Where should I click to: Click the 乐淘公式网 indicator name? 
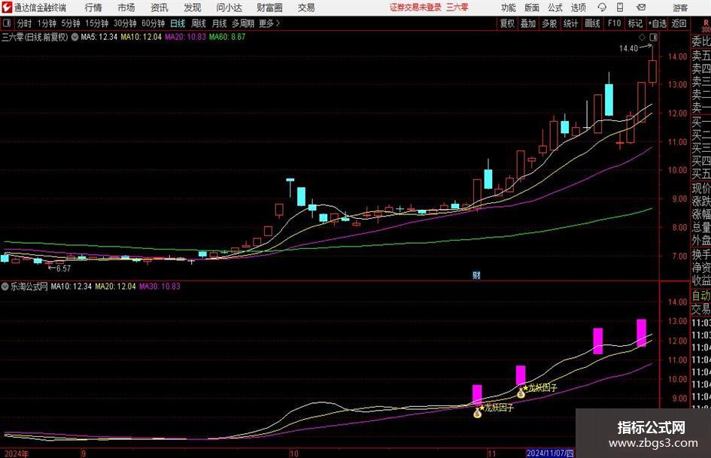point(29,286)
